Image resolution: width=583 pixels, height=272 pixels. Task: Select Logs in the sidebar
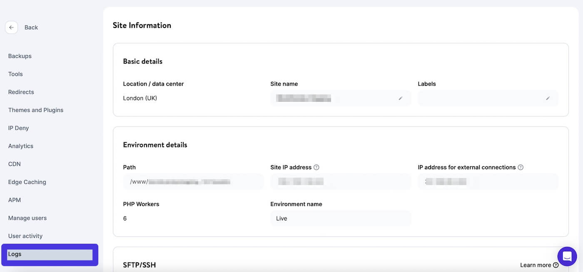point(15,254)
